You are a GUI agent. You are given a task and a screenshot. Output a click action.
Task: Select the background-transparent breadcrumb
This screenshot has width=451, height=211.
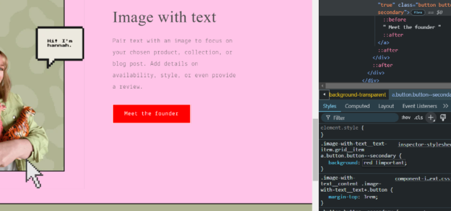pos(358,95)
